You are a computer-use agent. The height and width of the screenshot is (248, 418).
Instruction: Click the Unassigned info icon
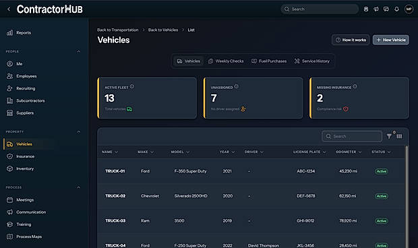[x=237, y=86]
